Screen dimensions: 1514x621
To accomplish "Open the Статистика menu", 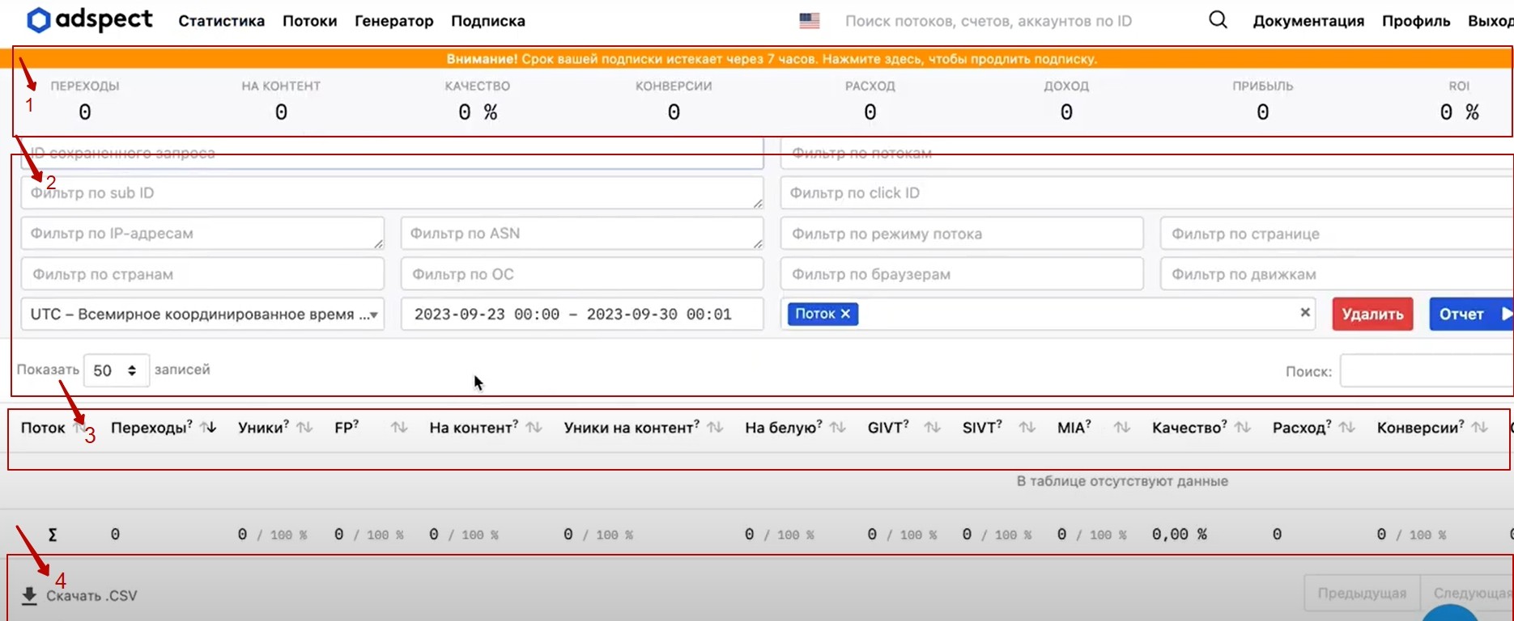I will click(221, 21).
